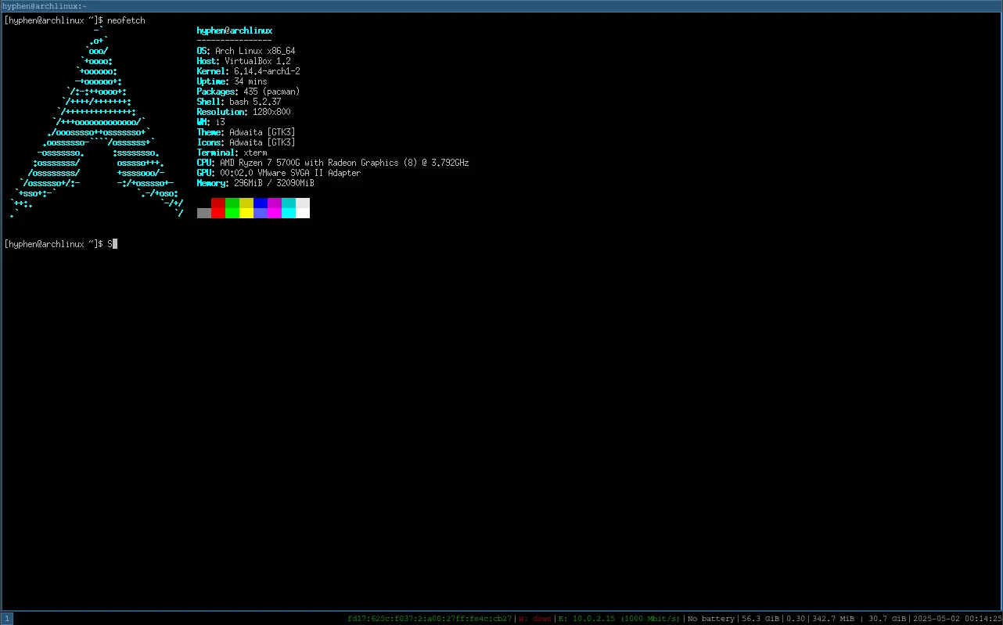Click the hyphen@archlinux window title bar
Viewport: 1003px width, 625px height.
click(x=501, y=5)
